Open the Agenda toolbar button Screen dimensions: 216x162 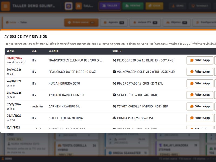point(114,23)
